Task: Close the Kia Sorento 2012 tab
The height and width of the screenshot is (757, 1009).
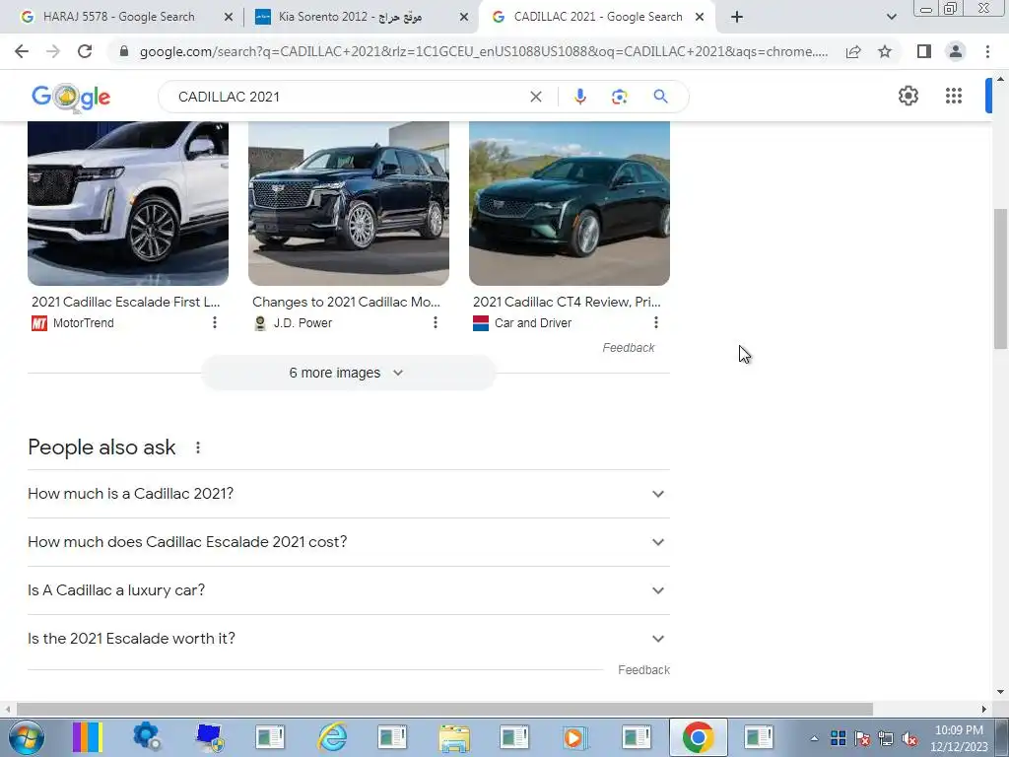Action: [463, 18]
